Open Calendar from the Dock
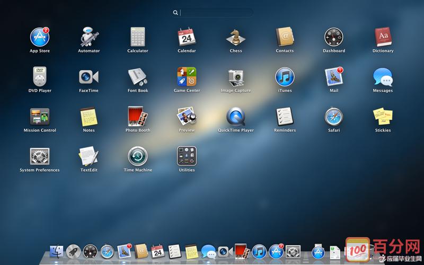The width and height of the screenshot is (424, 265). pyautogui.click(x=158, y=251)
